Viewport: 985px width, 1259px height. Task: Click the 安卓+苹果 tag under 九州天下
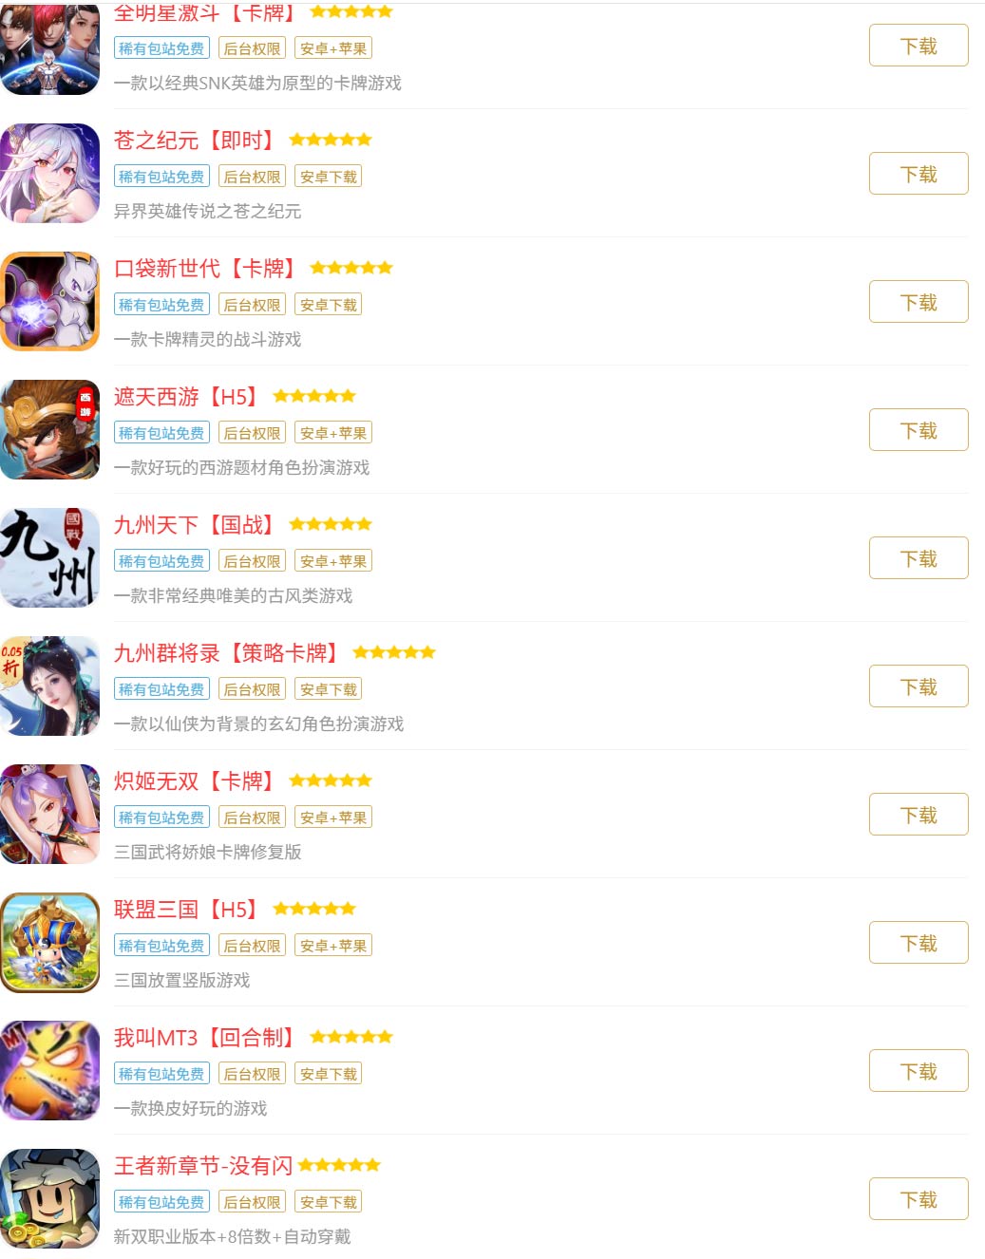click(332, 561)
